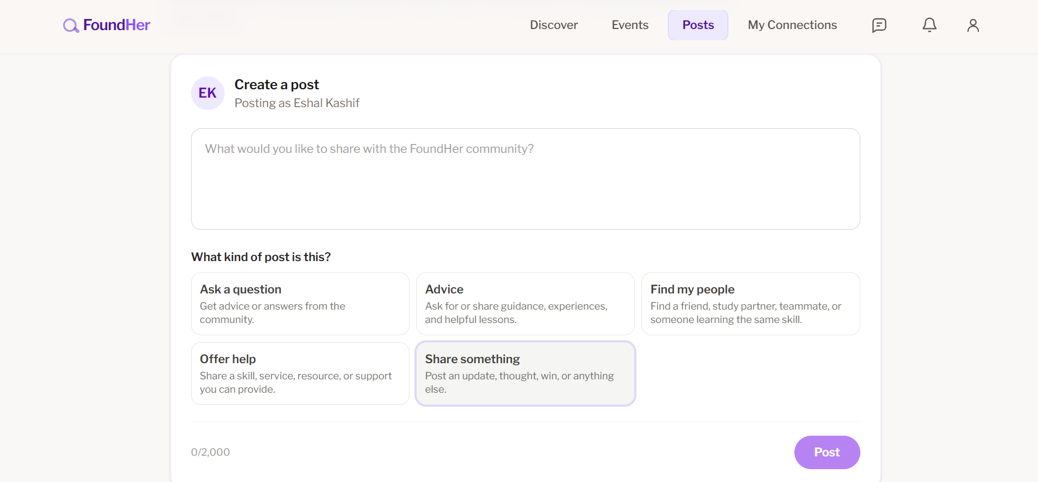Click the FoundHer magnifier logo icon
The image size is (1038, 482).
[71, 26]
